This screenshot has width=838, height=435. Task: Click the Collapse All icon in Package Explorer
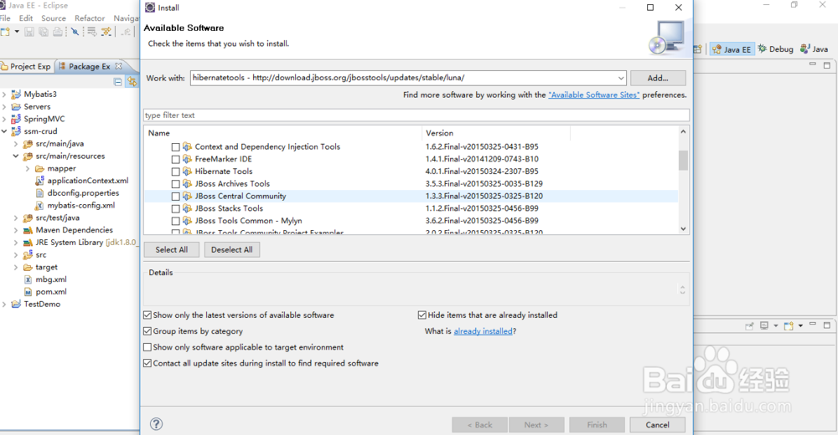pyautogui.click(x=118, y=82)
